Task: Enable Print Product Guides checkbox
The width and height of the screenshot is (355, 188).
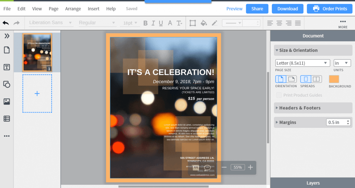Action: click(x=279, y=95)
